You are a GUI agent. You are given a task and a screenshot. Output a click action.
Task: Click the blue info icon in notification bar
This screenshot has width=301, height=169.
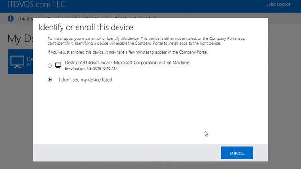[x=10, y=19]
